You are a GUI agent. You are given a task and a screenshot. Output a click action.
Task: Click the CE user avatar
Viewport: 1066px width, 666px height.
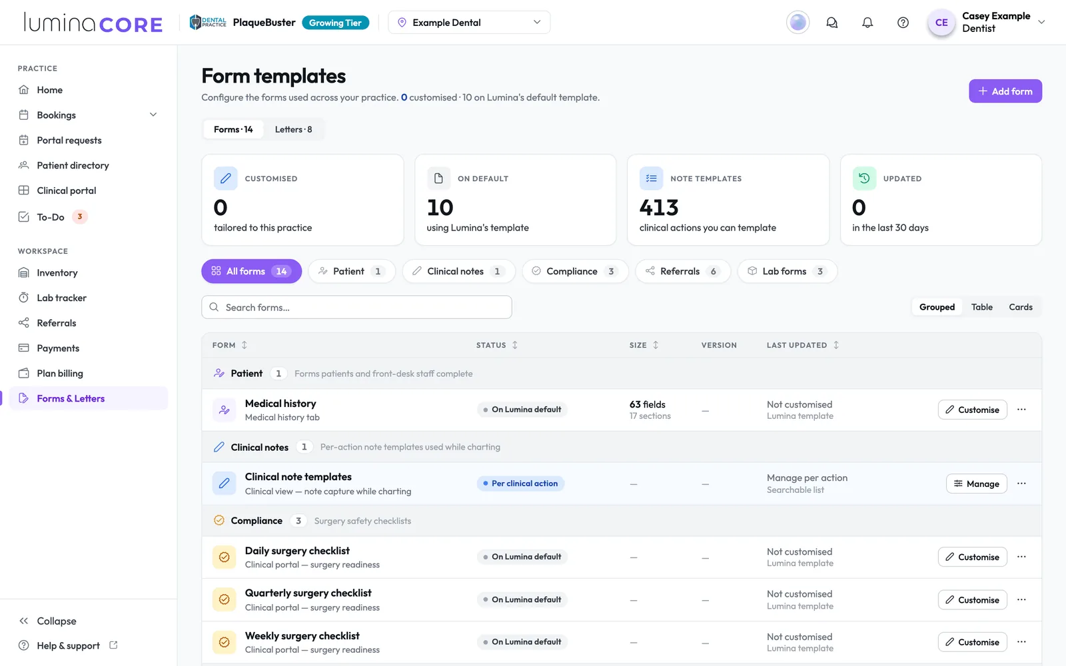(x=941, y=23)
